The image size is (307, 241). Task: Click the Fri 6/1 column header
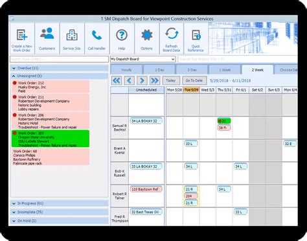(241, 90)
